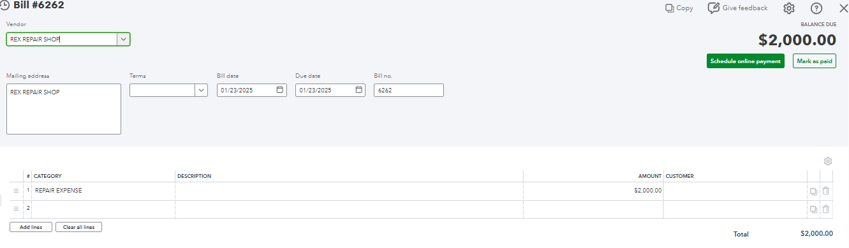Screen dimensions: 849x248
Task: Grab the row 1 reorder handle
Action: click(17, 191)
